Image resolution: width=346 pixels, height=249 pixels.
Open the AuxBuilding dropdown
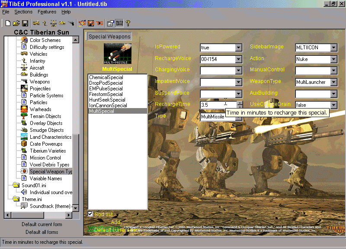(333, 94)
